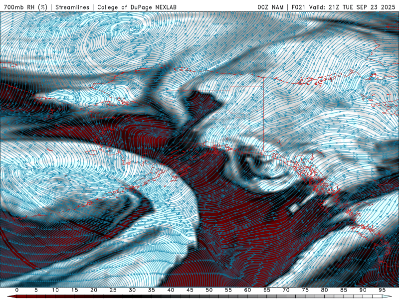Click the colorbar label "80"

[324, 290]
